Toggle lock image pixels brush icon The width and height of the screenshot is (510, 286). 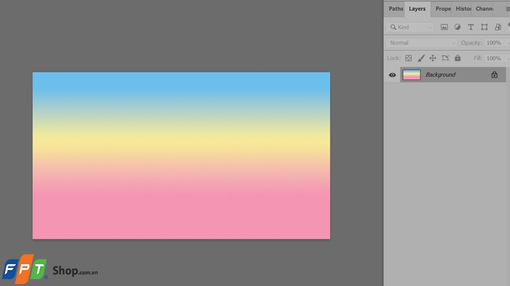click(421, 58)
